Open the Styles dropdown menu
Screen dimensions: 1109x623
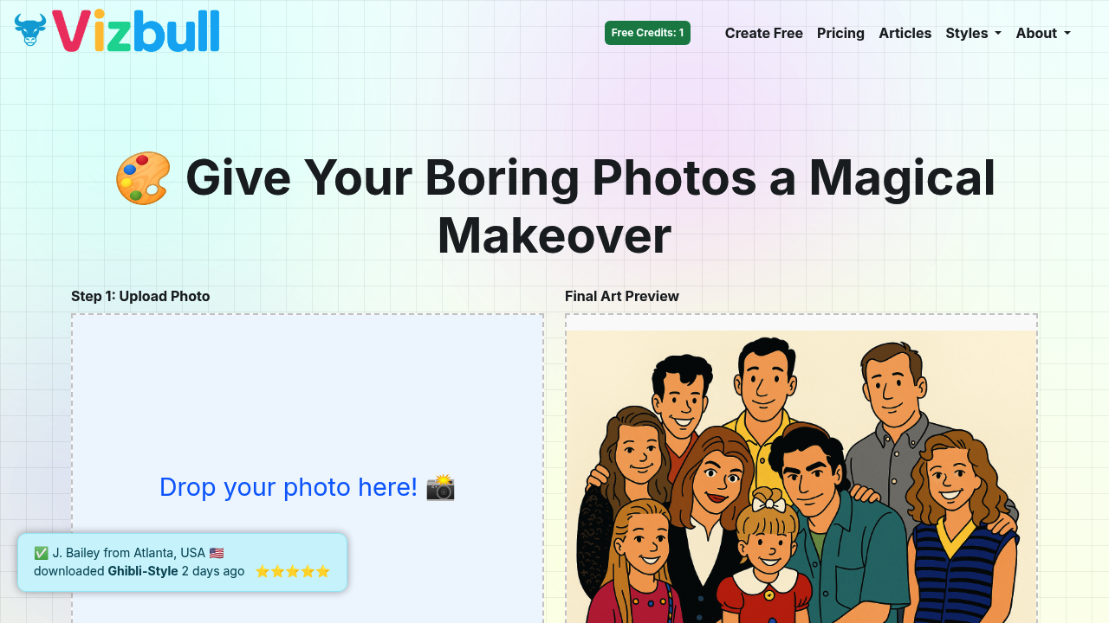click(x=974, y=33)
